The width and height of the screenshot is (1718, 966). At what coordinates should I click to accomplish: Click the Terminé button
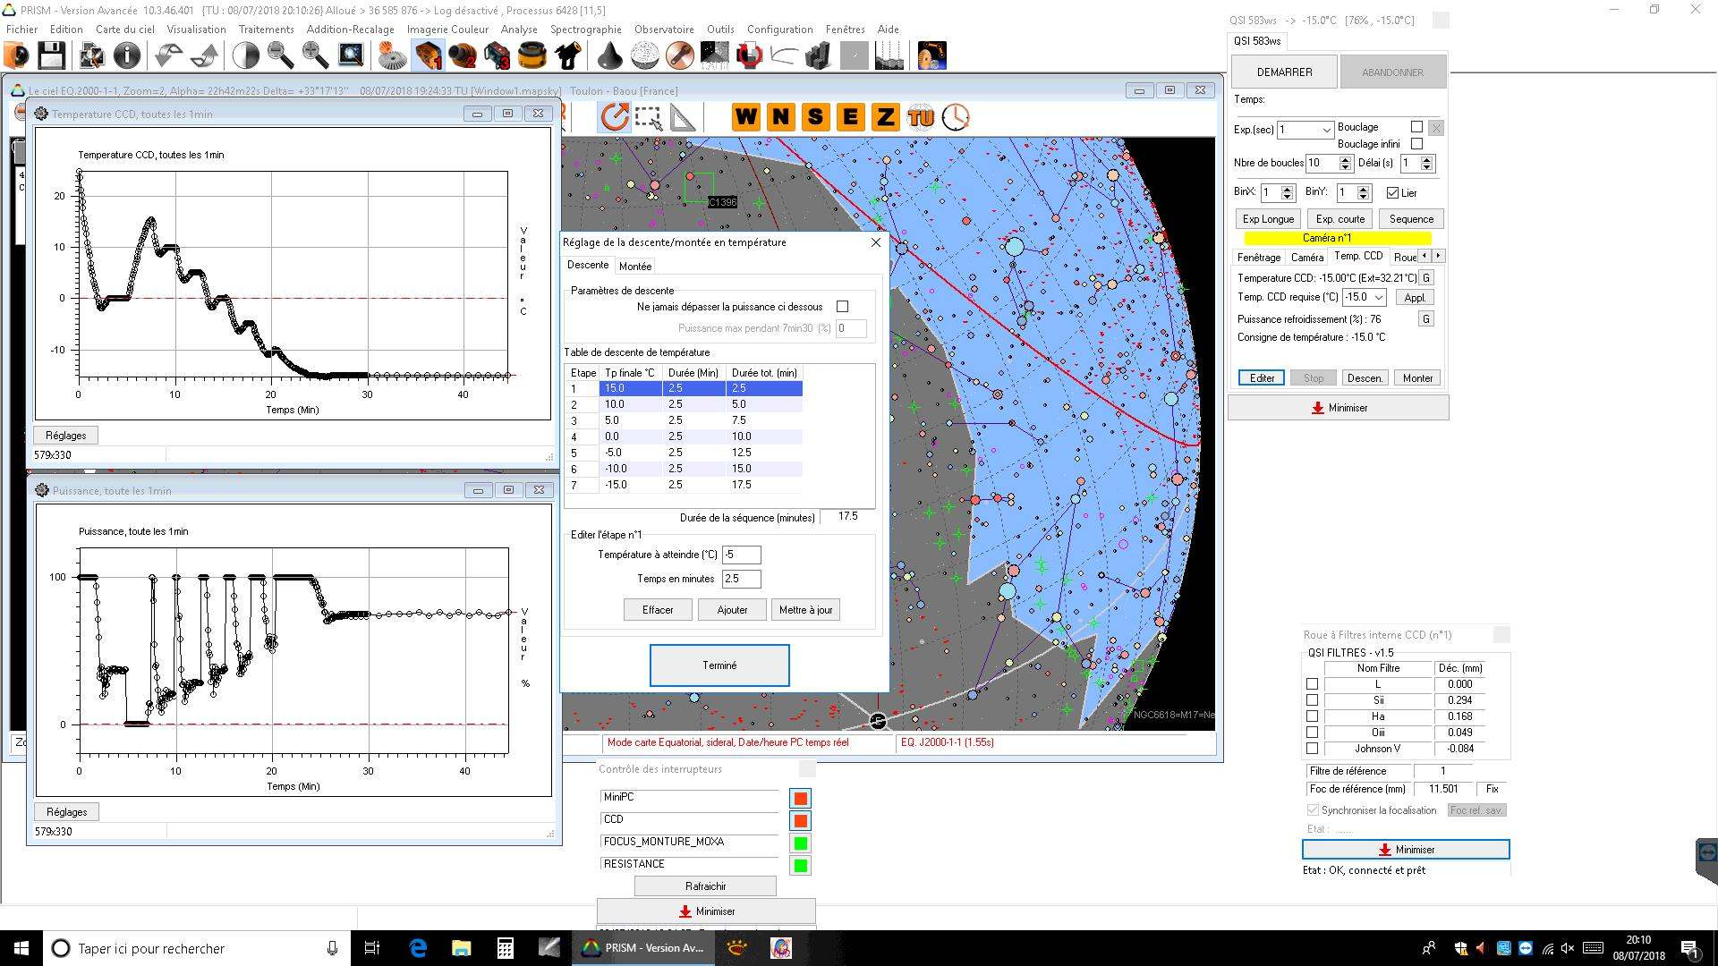point(719,665)
